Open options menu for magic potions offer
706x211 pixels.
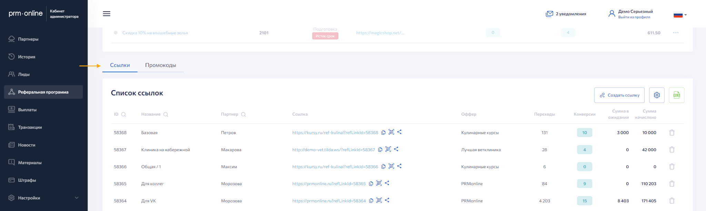tap(676, 33)
